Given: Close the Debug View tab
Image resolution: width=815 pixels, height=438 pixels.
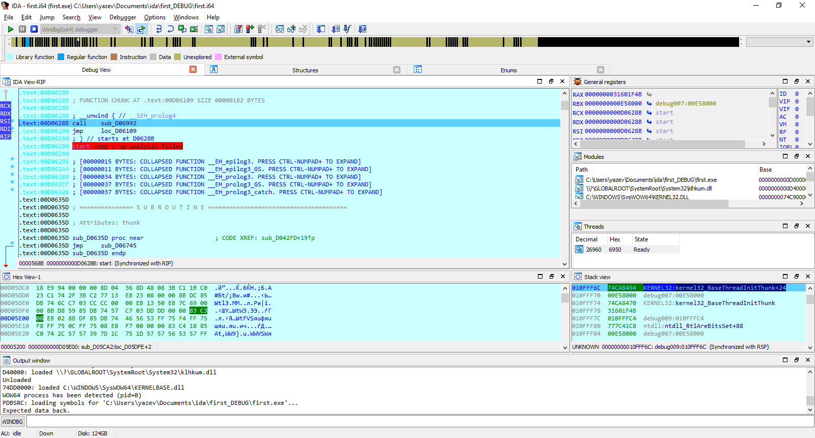Looking at the screenshot, I should [193, 70].
